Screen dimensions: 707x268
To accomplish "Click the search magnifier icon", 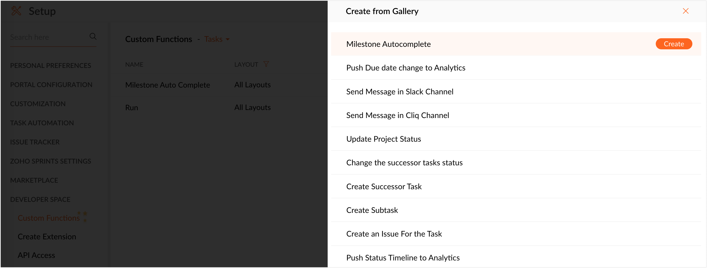I will (x=93, y=36).
